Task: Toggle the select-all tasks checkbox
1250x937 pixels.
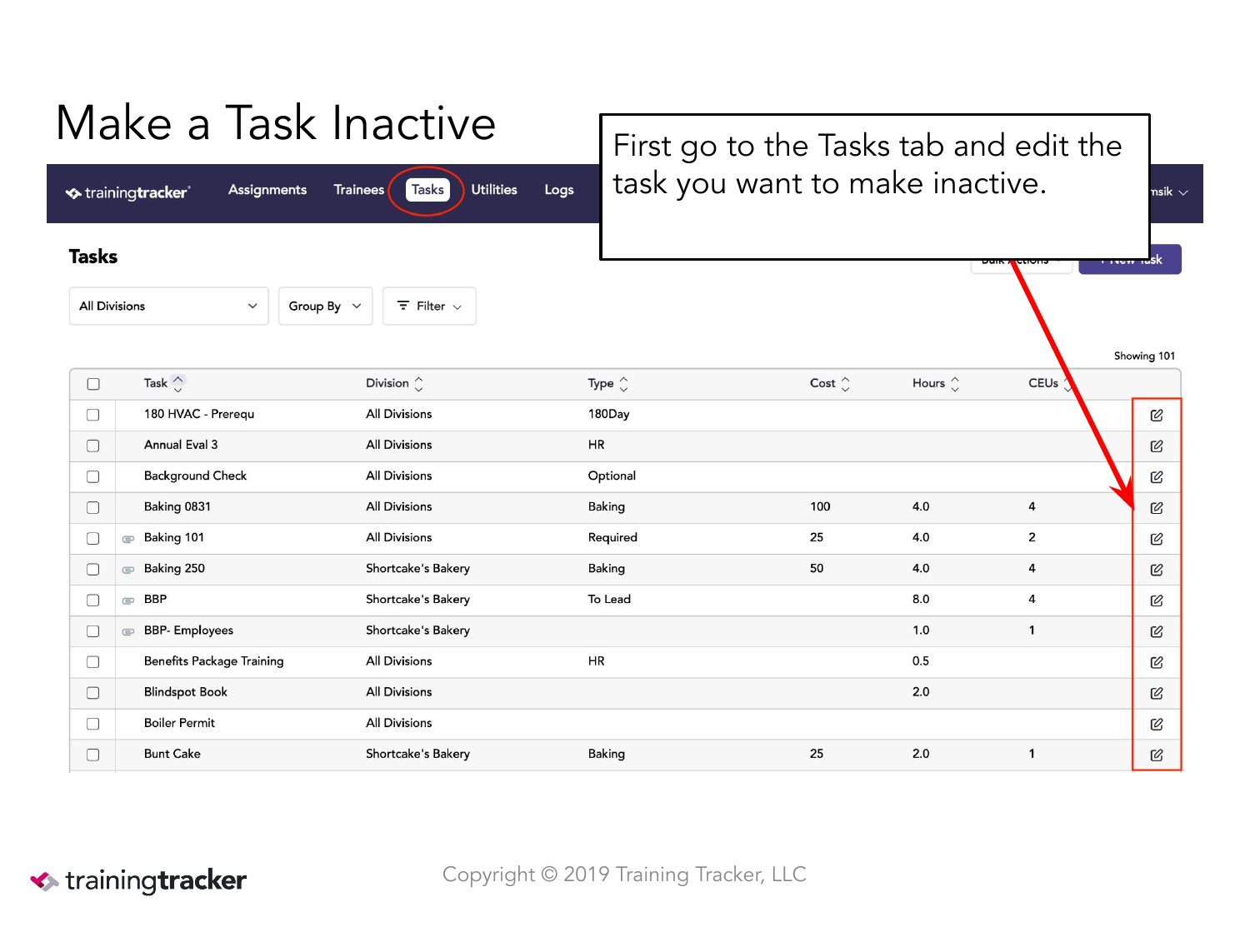Action: tap(93, 384)
